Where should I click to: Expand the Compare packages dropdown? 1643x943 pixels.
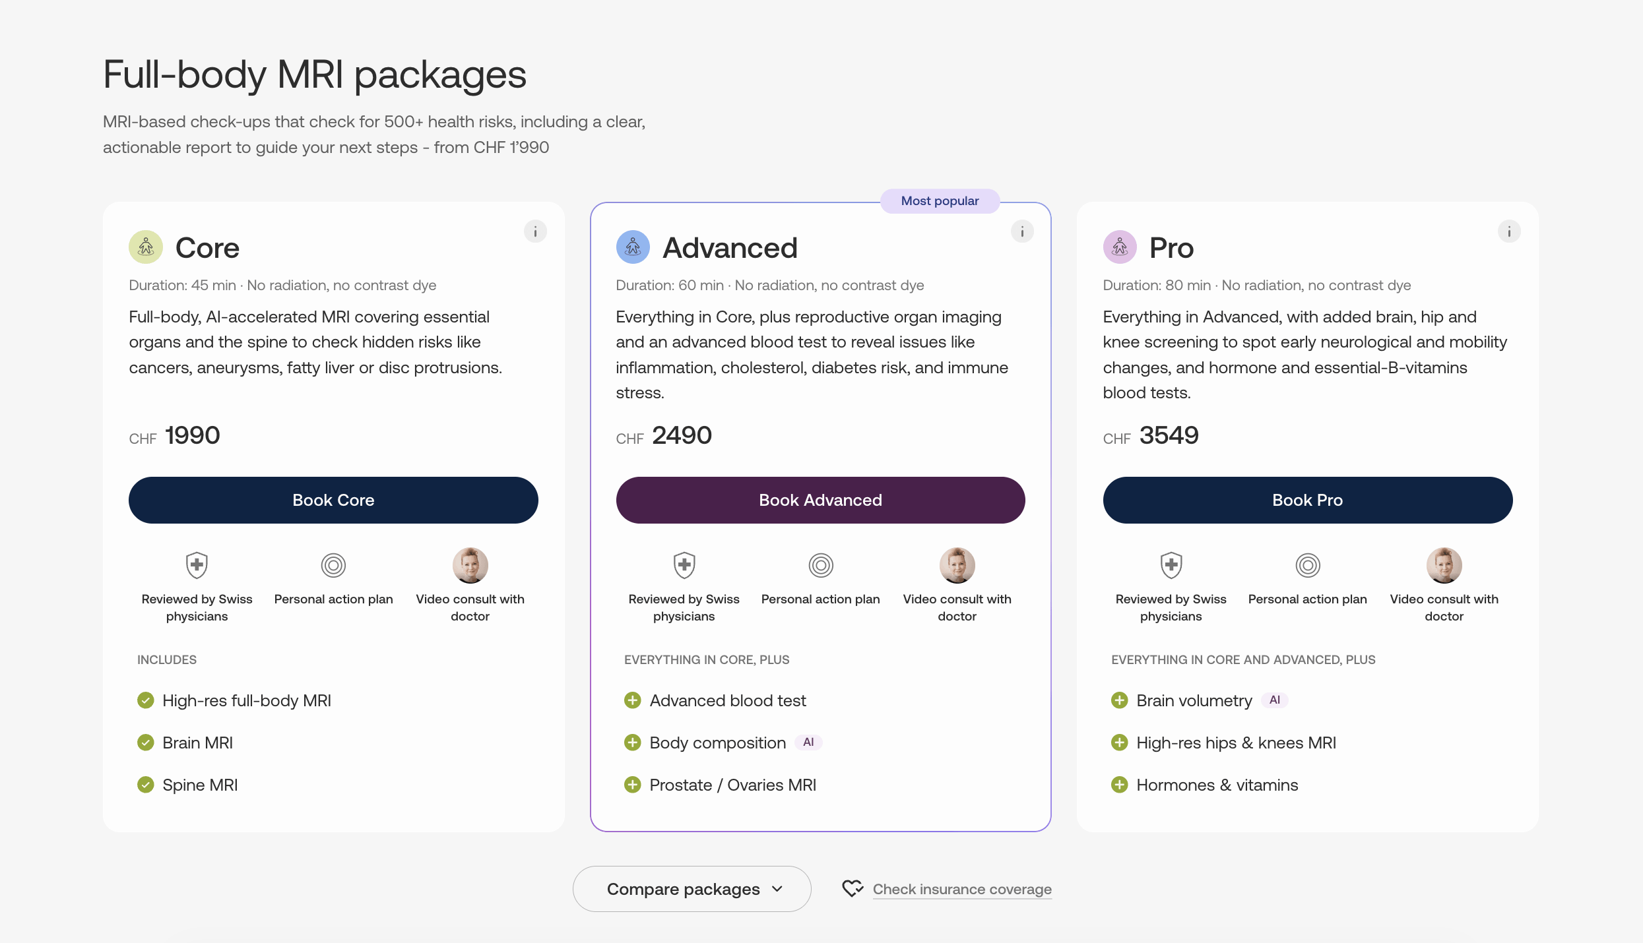tap(692, 889)
